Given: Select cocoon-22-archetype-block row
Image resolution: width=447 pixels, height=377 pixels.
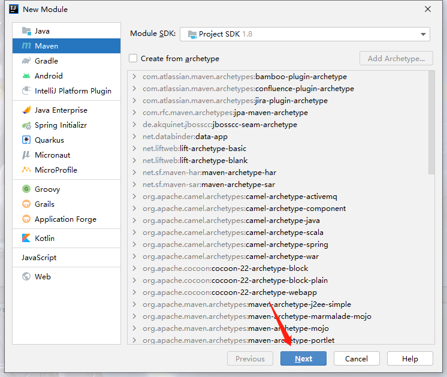Looking at the screenshot, I should [x=278, y=268].
